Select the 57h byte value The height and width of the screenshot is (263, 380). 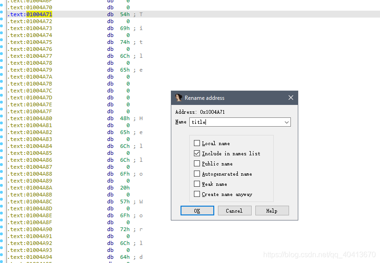(x=125, y=202)
